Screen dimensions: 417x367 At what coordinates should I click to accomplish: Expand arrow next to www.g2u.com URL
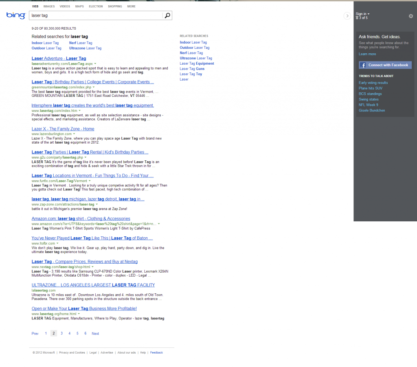[86, 157]
